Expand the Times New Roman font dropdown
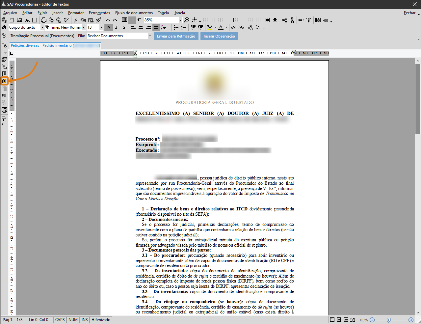Image resolution: width=421 pixels, height=324 pixels. (84, 27)
